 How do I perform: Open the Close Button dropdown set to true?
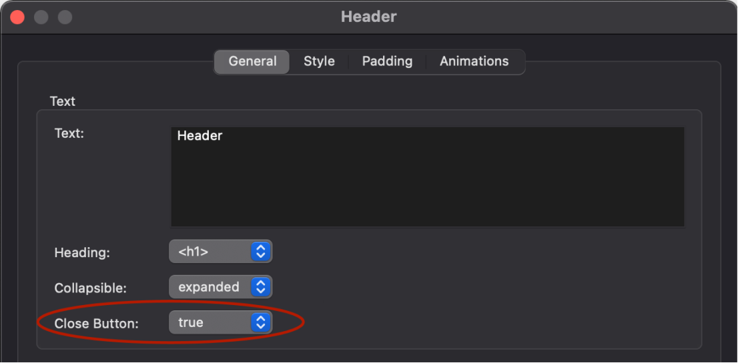[x=220, y=322]
